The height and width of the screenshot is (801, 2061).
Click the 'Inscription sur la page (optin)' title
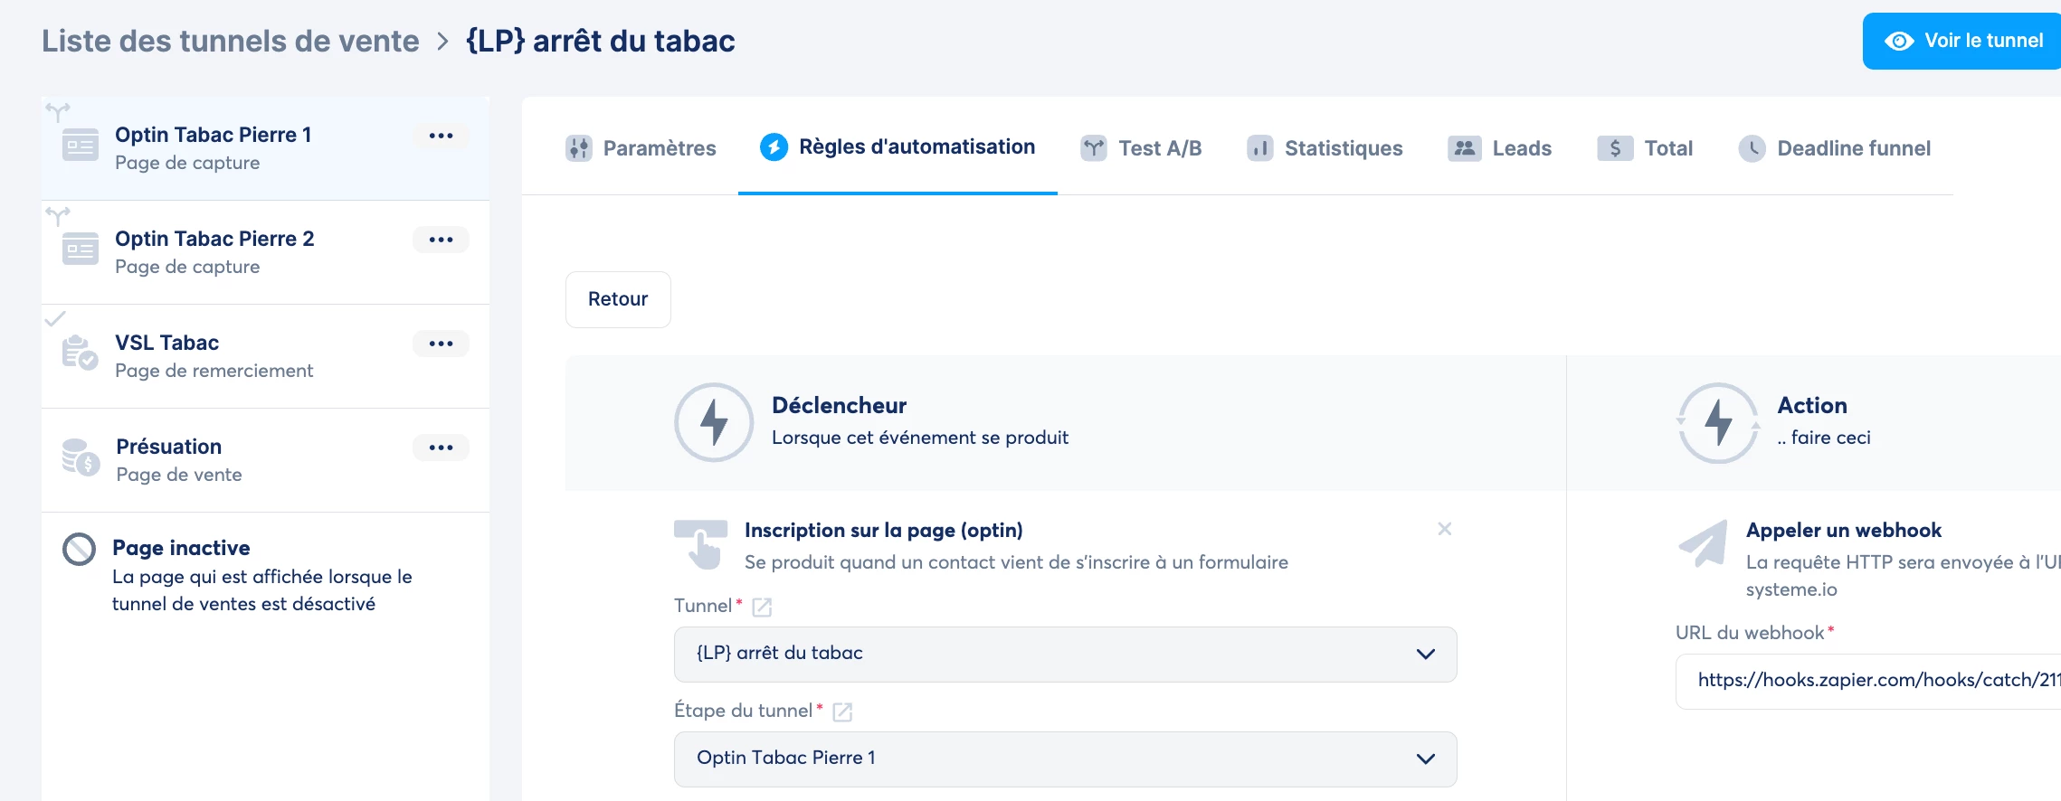[x=883, y=530]
